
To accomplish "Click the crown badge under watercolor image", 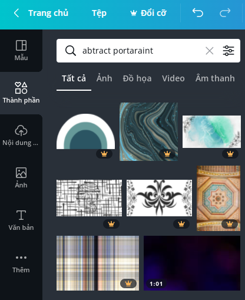I will [x=230, y=154].
